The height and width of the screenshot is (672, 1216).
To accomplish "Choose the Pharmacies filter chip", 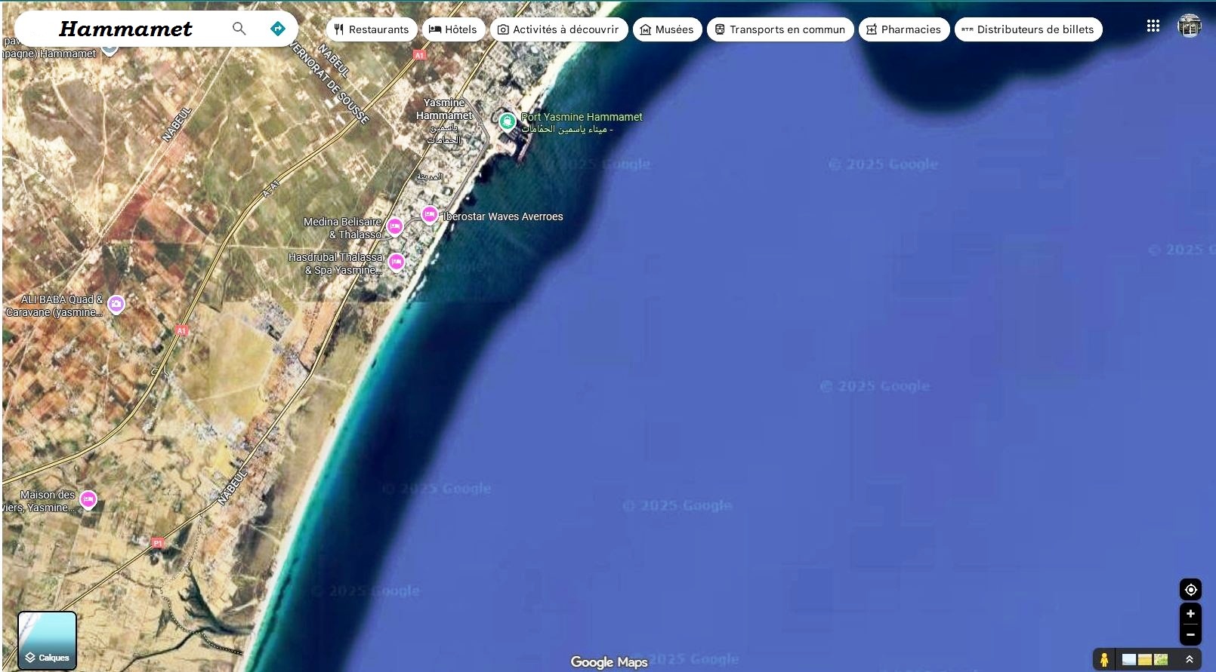I will 903,29.
